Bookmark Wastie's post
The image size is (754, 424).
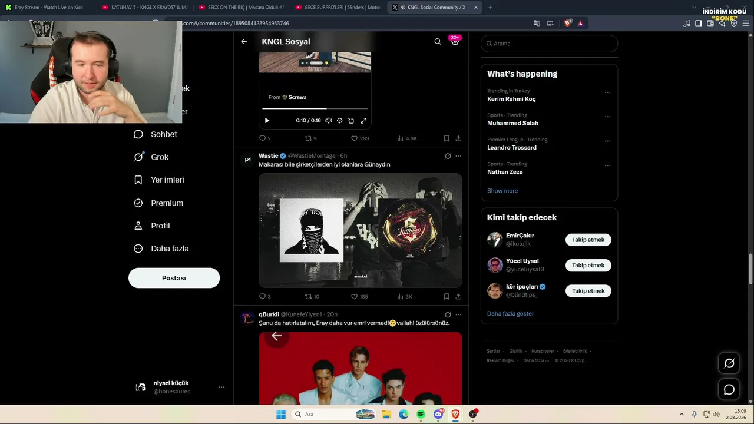tap(447, 297)
